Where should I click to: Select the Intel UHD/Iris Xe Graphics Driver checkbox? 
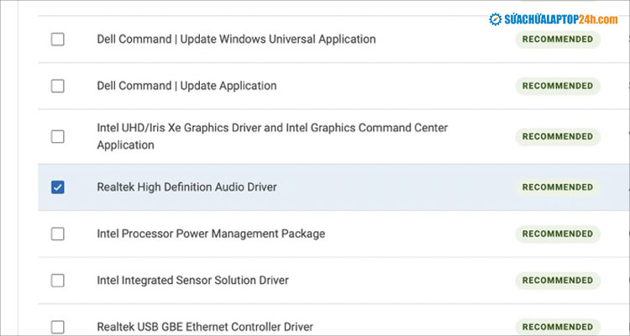click(57, 136)
